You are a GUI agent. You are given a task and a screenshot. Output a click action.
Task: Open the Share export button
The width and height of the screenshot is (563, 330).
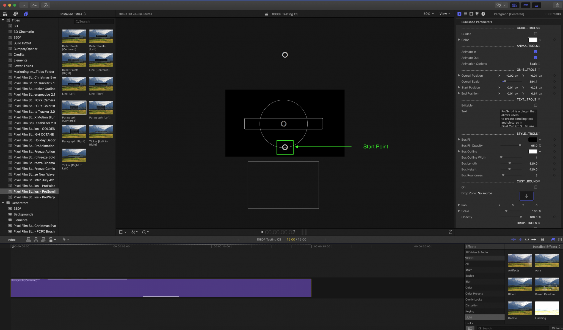coord(557,5)
